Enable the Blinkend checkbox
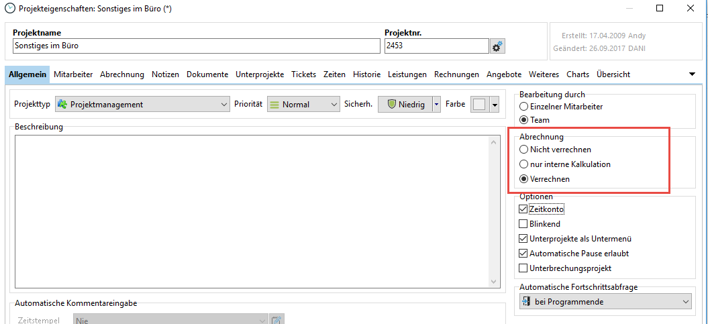708x324 pixels. pyautogui.click(x=524, y=224)
